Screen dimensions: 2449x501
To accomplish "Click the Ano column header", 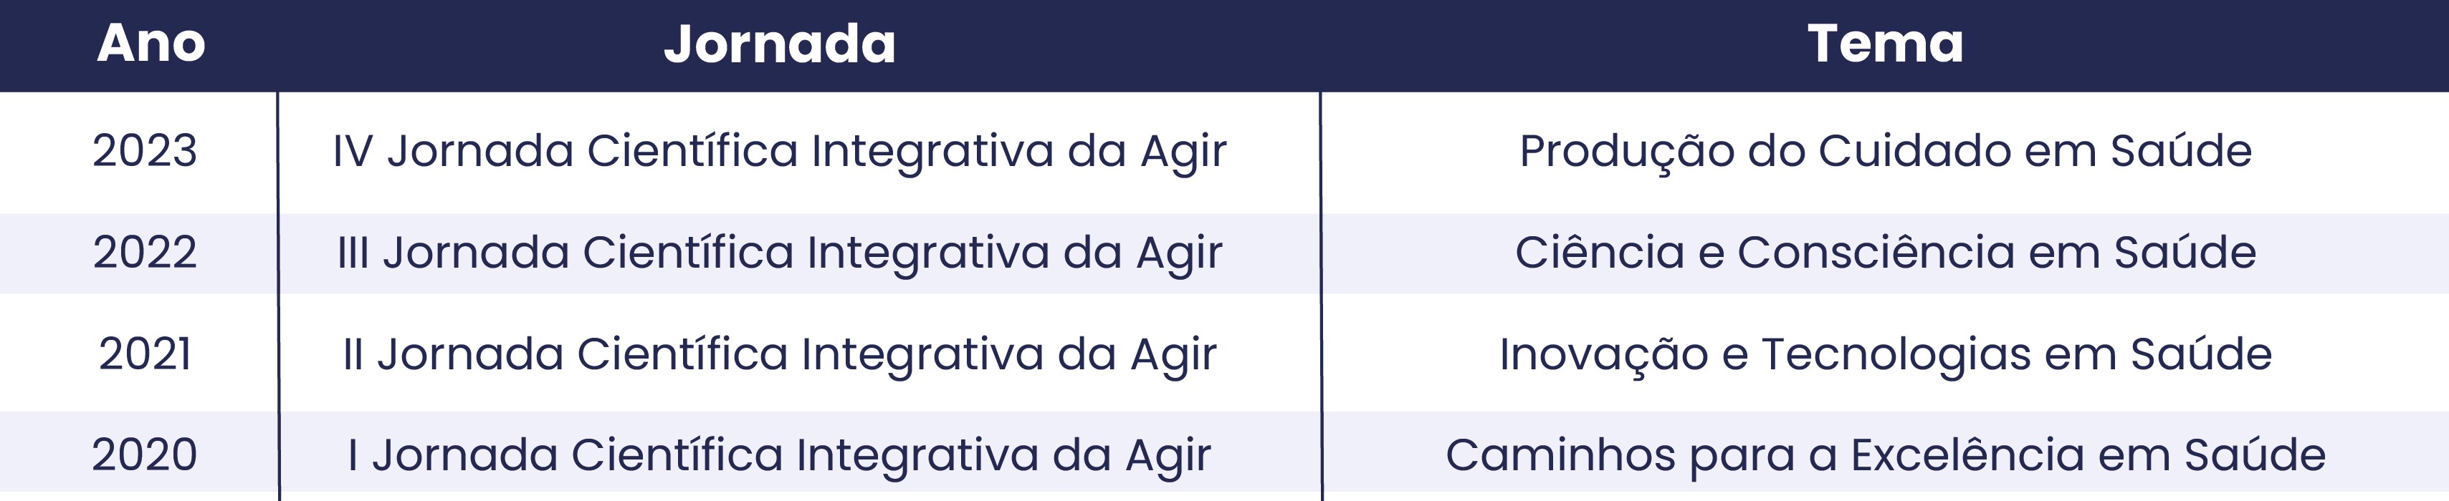I will click(x=151, y=44).
